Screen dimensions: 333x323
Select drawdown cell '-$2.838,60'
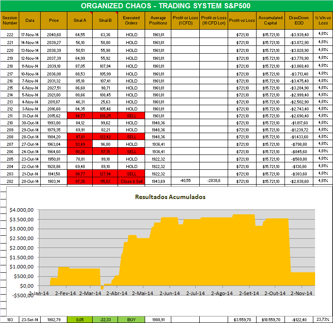pos(299,181)
